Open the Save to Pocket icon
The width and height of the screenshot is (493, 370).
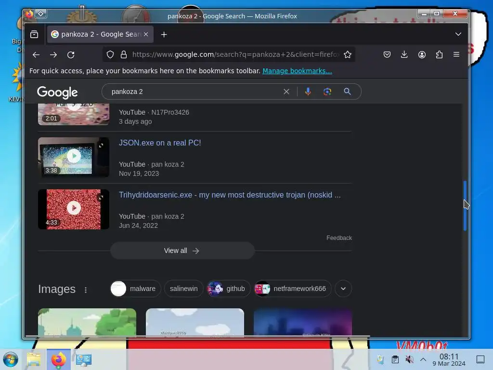387,55
